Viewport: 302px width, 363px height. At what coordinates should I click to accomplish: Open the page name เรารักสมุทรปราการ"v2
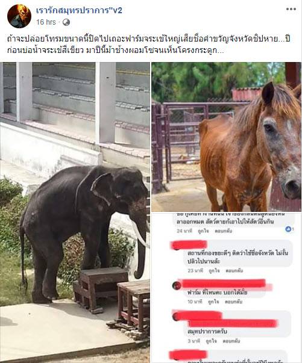[79, 10]
